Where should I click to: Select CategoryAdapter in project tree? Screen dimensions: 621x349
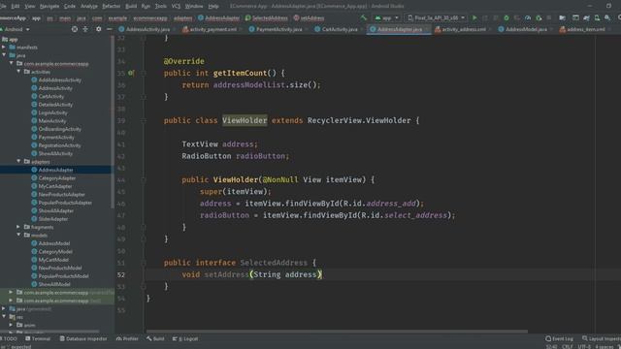point(57,178)
